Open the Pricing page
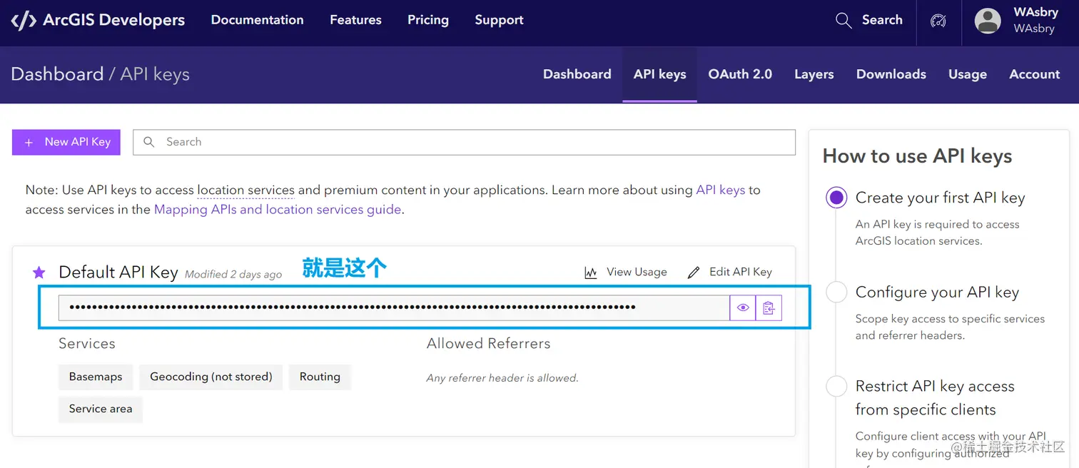This screenshot has width=1079, height=468. coord(428,20)
